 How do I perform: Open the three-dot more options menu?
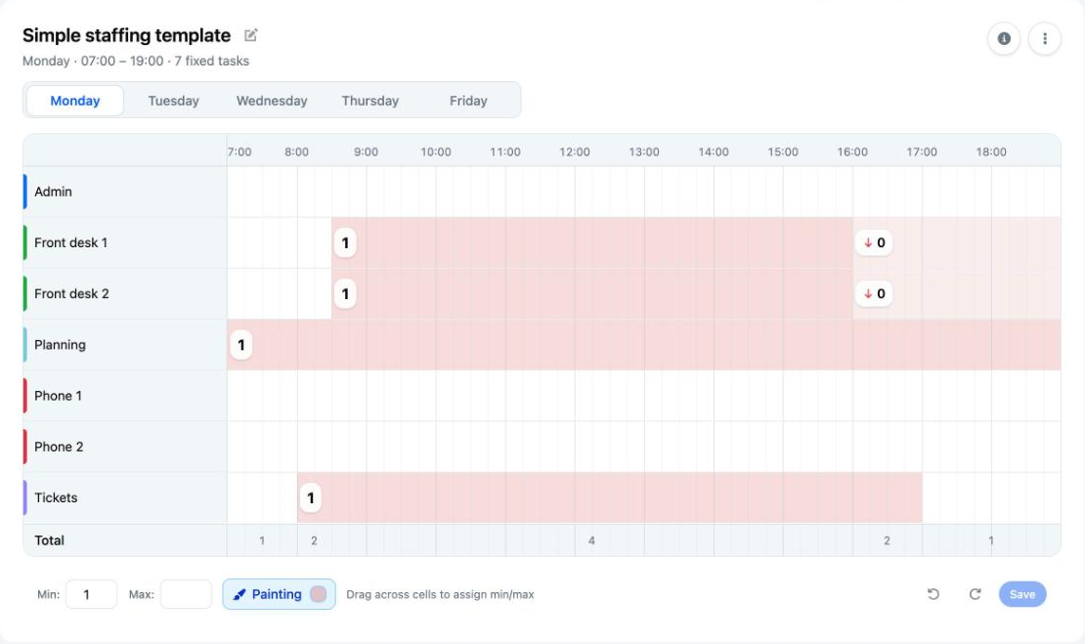coord(1044,39)
